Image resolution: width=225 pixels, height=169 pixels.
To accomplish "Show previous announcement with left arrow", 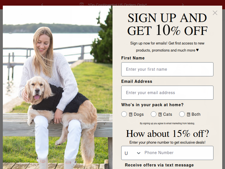I will [x=42, y=5].
